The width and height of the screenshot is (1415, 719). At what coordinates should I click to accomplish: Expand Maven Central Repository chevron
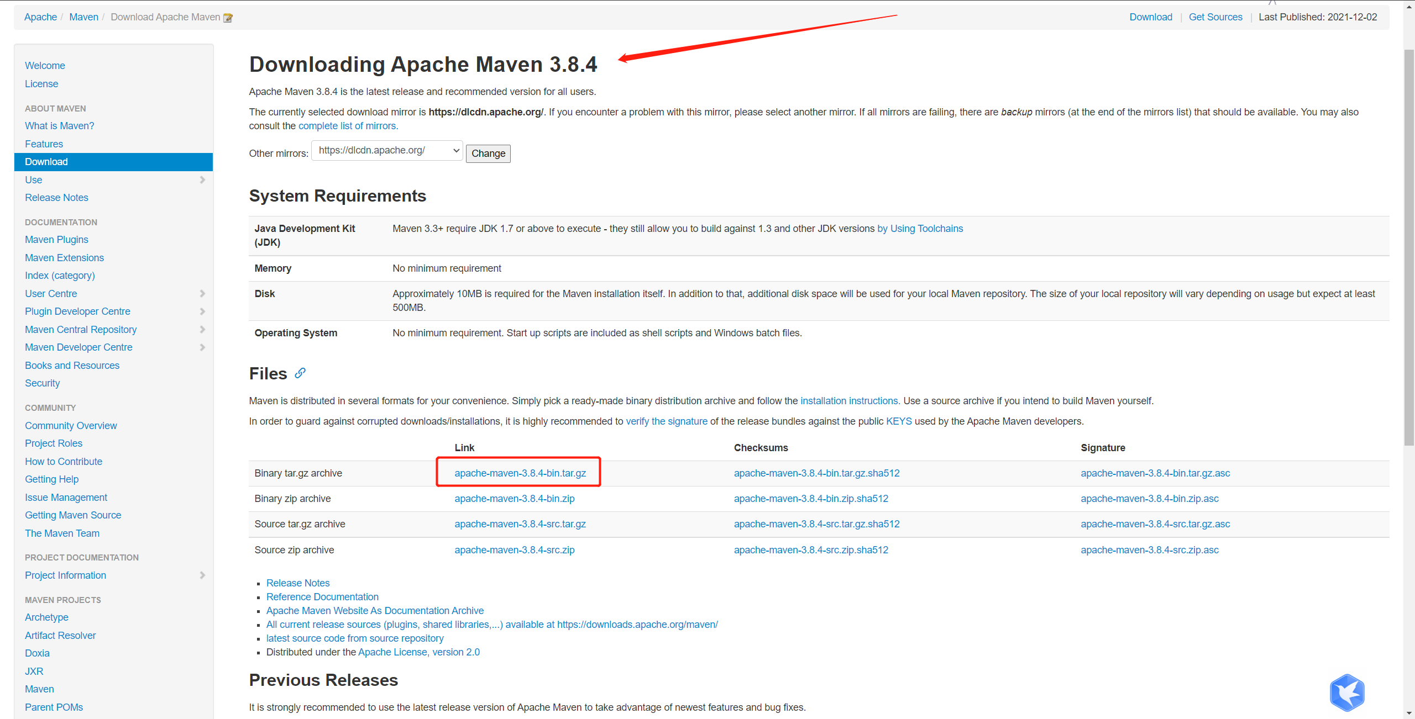coord(202,330)
